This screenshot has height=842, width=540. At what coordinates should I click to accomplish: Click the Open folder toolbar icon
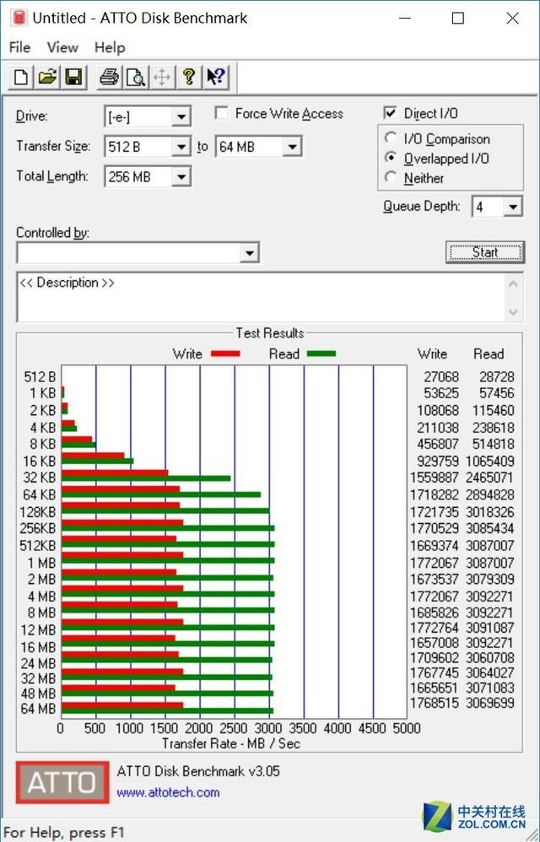[x=47, y=77]
